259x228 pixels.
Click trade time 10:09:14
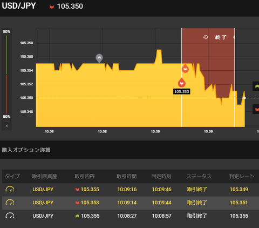[x=127, y=203]
